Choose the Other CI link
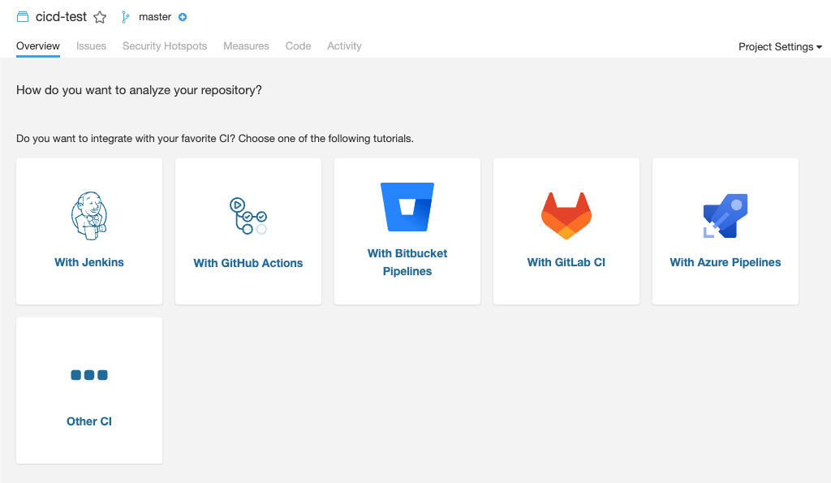The image size is (831, 483). tap(89, 421)
